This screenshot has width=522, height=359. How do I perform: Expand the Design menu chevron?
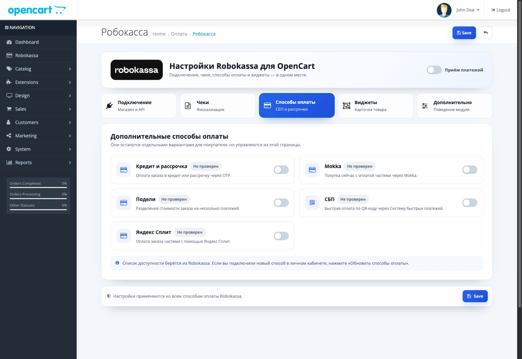[x=70, y=96]
